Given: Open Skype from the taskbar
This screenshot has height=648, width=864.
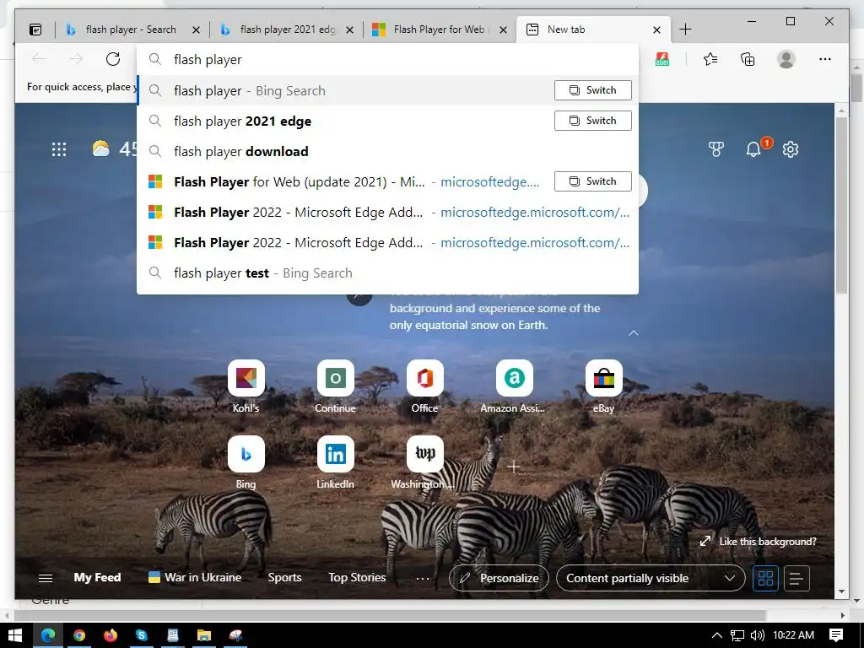Looking at the screenshot, I should [x=142, y=635].
